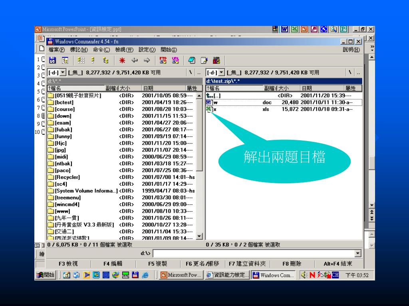The width and height of the screenshot is (409, 306).
Task: Click the F3 檢視 button
Action: tap(68, 264)
